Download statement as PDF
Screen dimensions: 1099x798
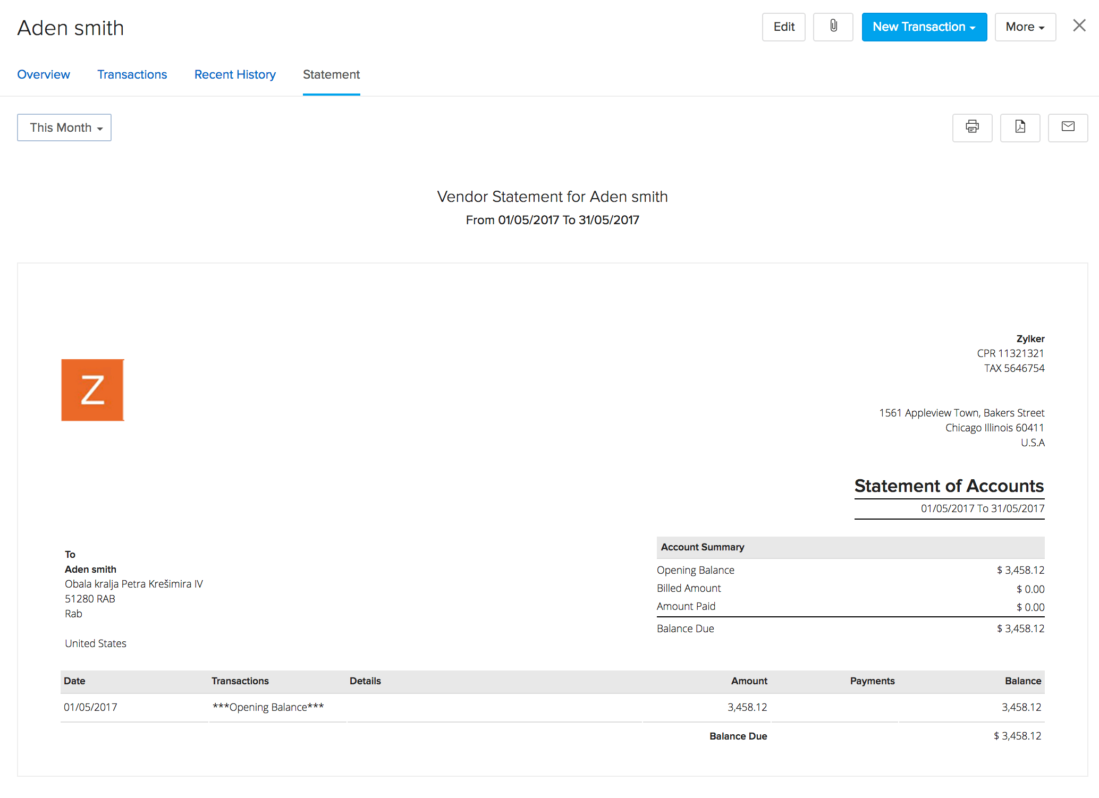pyautogui.click(x=1020, y=128)
